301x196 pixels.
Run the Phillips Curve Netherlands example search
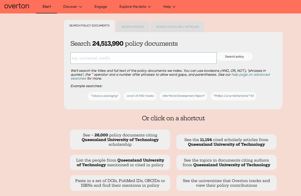(x=233, y=96)
